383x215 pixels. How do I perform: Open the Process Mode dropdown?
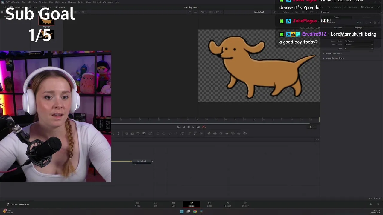(x=358, y=41)
